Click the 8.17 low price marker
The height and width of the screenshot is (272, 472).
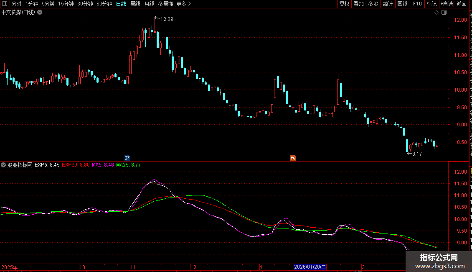(416, 154)
